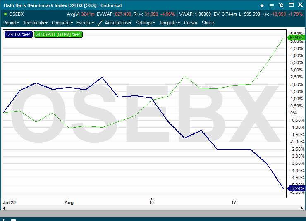The image size is (306, 221).
Task: Expand the Annotations menu
Action: click(x=118, y=23)
